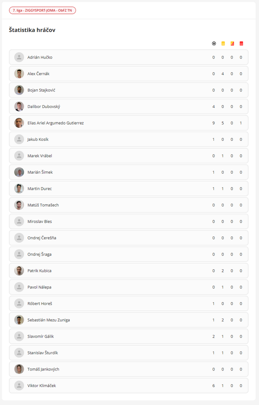Open Bojan Stajković player name link
The height and width of the screenshot is (405, 259).
click(41, 90)
